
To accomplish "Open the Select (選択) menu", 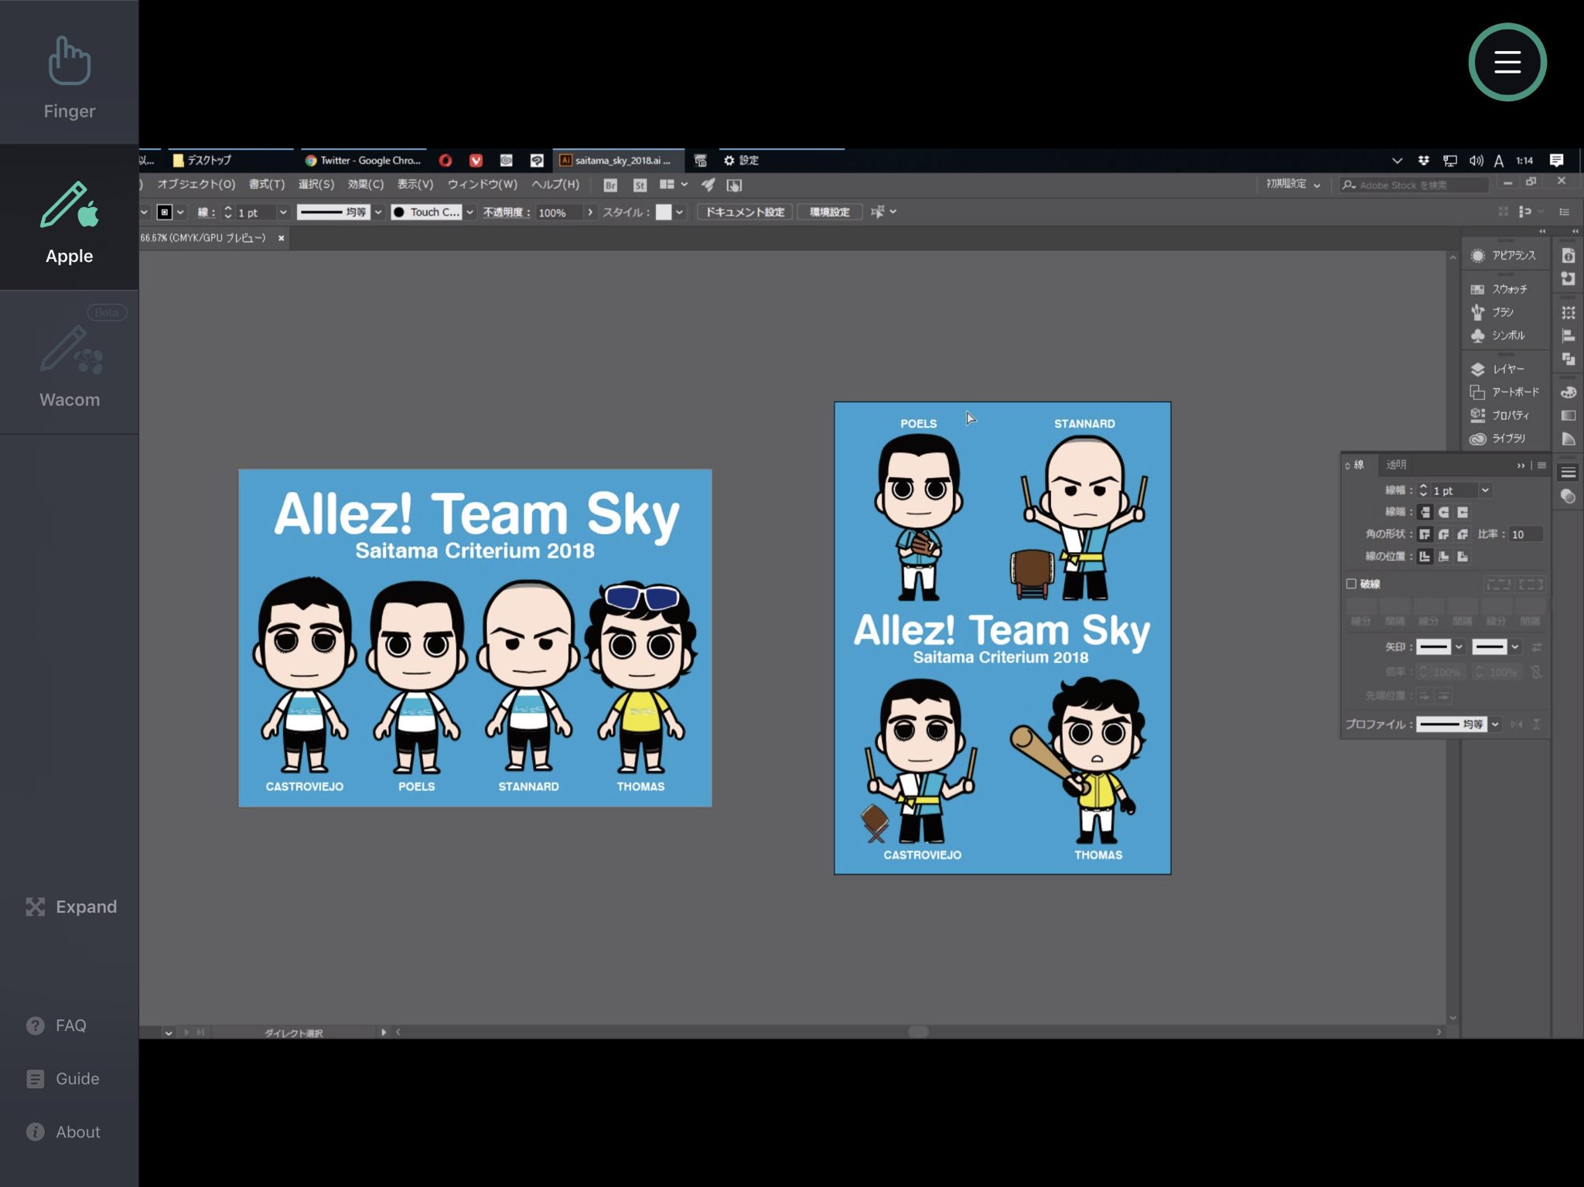I will 316,184.
